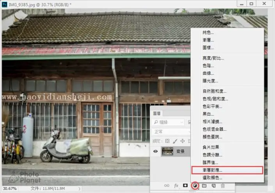Click 漸層對應... menu item
Screen dimensions: 275x193
click(227, 170)
